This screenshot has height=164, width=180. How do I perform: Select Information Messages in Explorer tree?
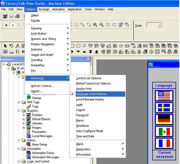pos(46,157)
